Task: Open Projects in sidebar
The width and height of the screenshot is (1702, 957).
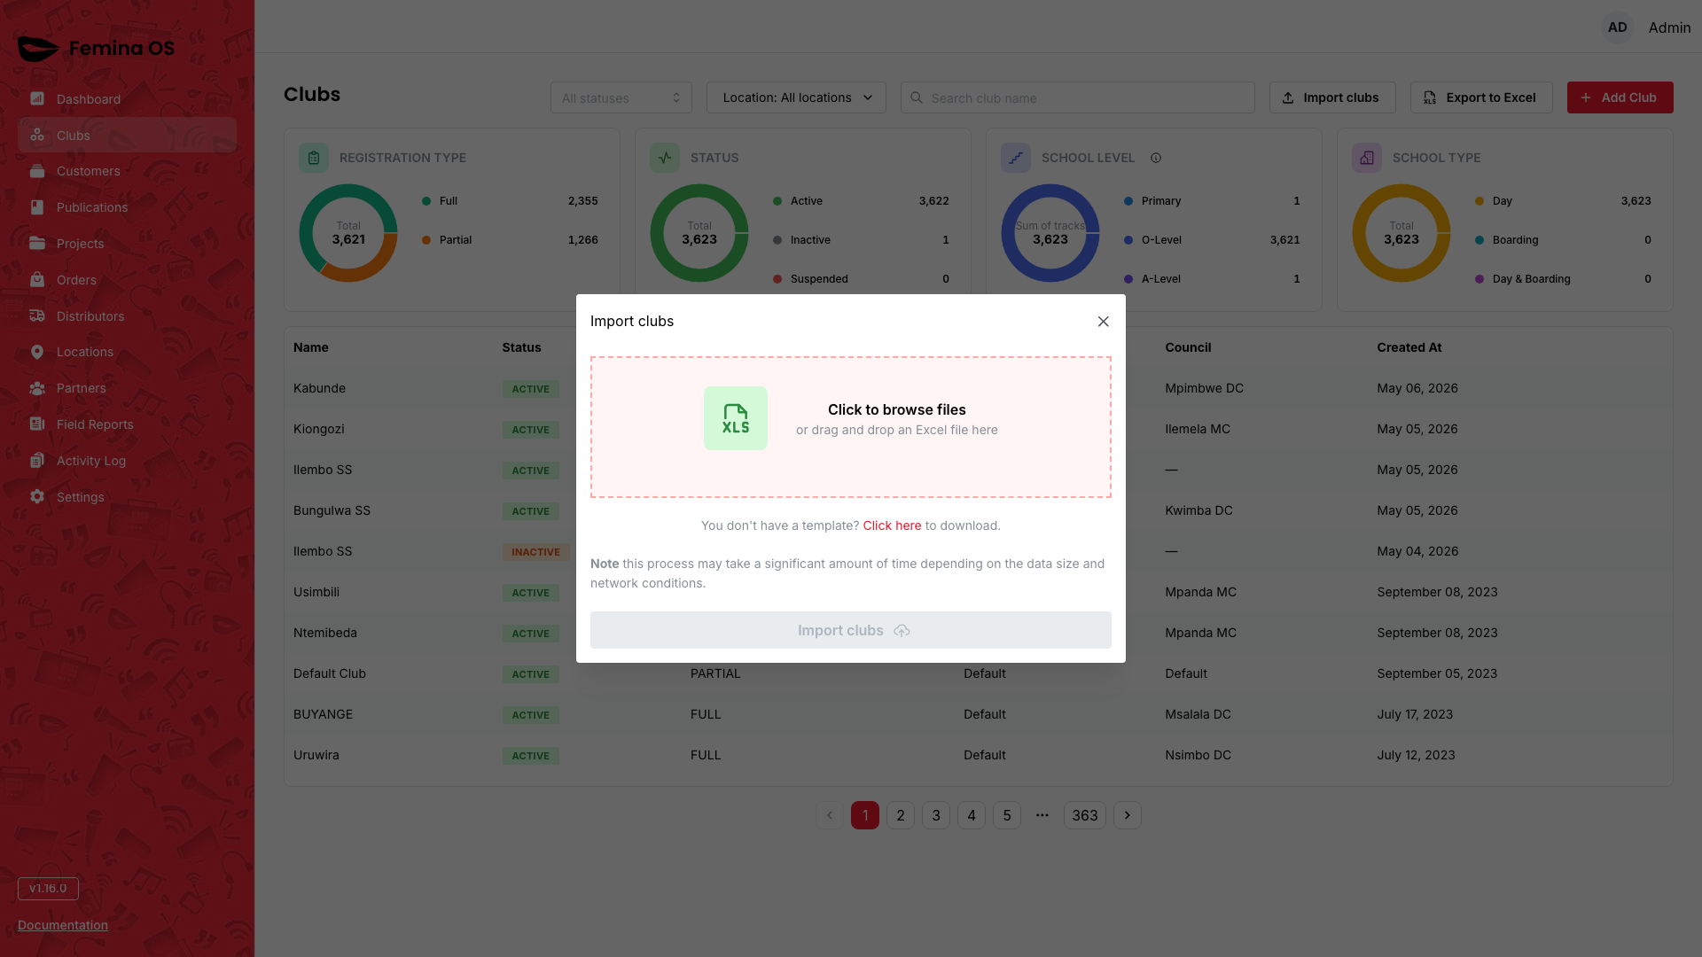Action: [127, 244]
